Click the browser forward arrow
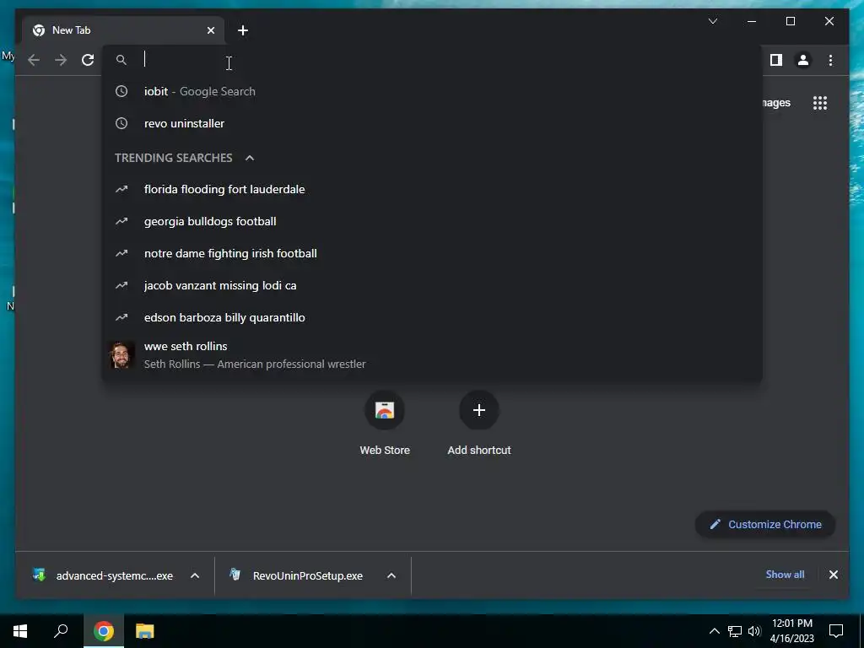Screen dimensions: 864x648 pos(61,60)
